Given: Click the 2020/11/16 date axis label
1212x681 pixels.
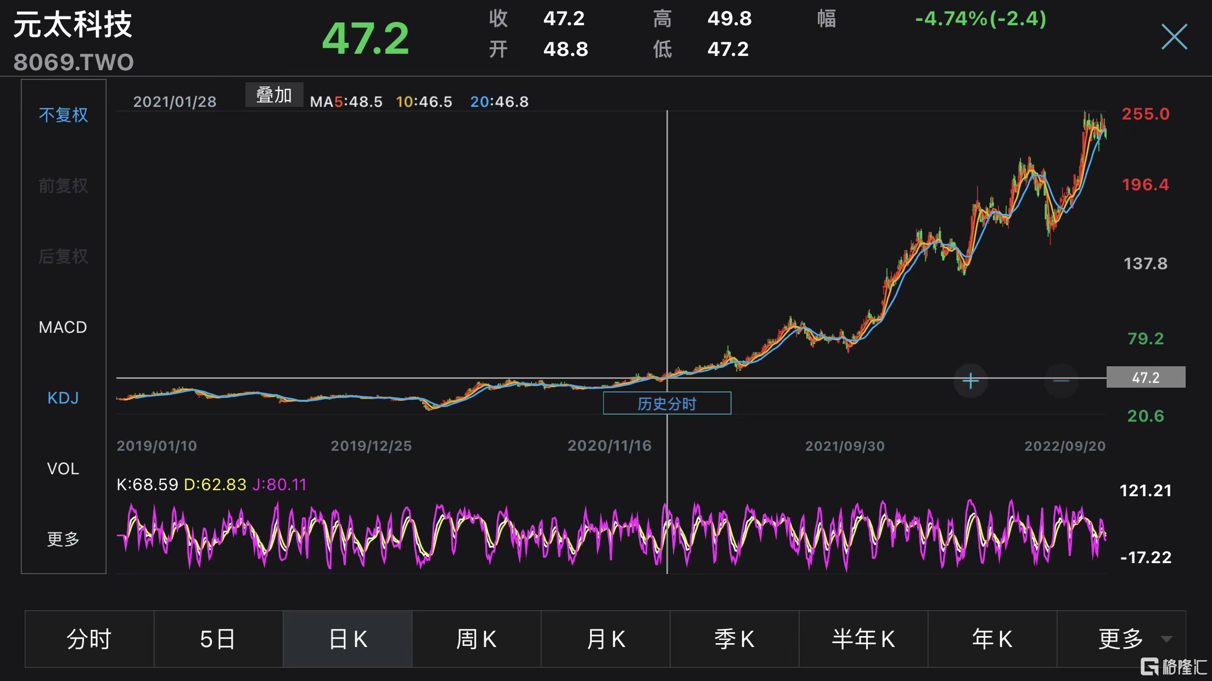Looking at the screenshot, I should [609, 446].
